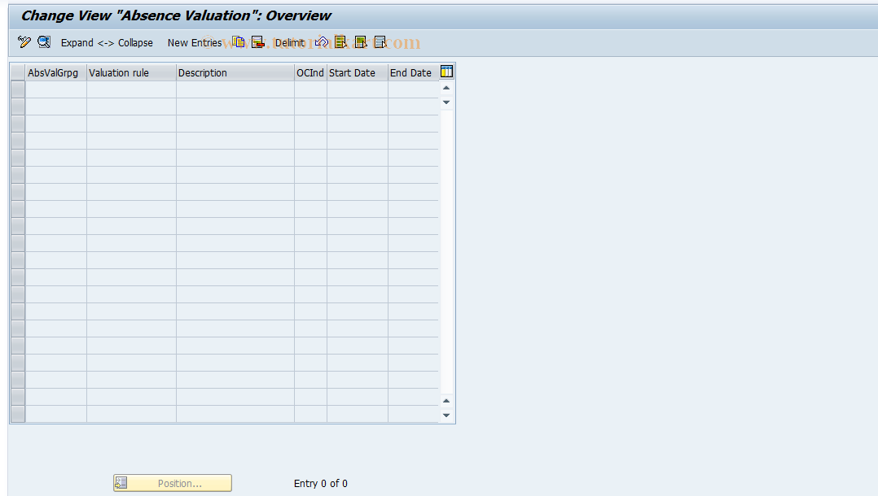Click scroll down arrow below the top arrow

(x=446, y=102)
